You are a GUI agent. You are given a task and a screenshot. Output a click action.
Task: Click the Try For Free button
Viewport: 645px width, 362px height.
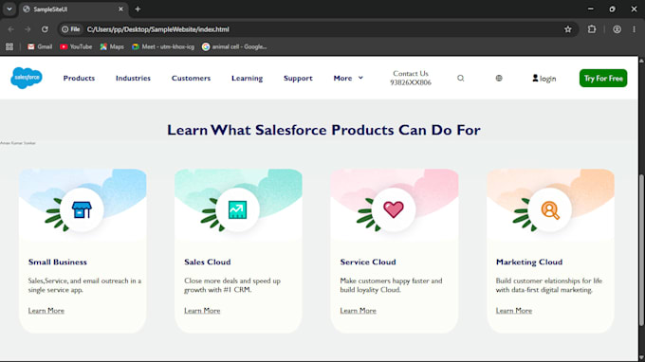tap(603, 78)
